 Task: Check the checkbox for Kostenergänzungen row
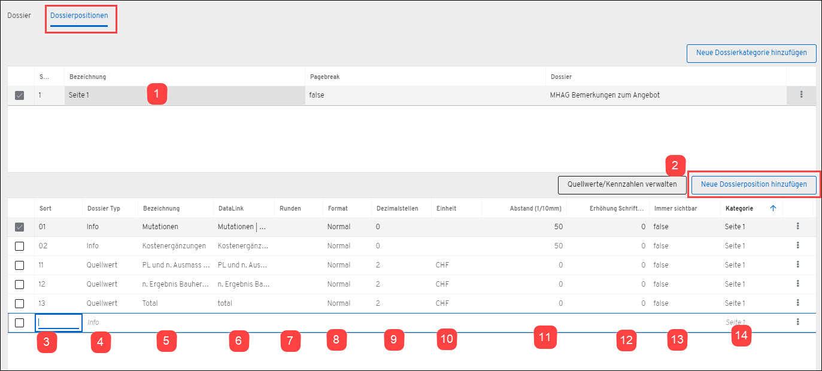(x=19, y=246)
